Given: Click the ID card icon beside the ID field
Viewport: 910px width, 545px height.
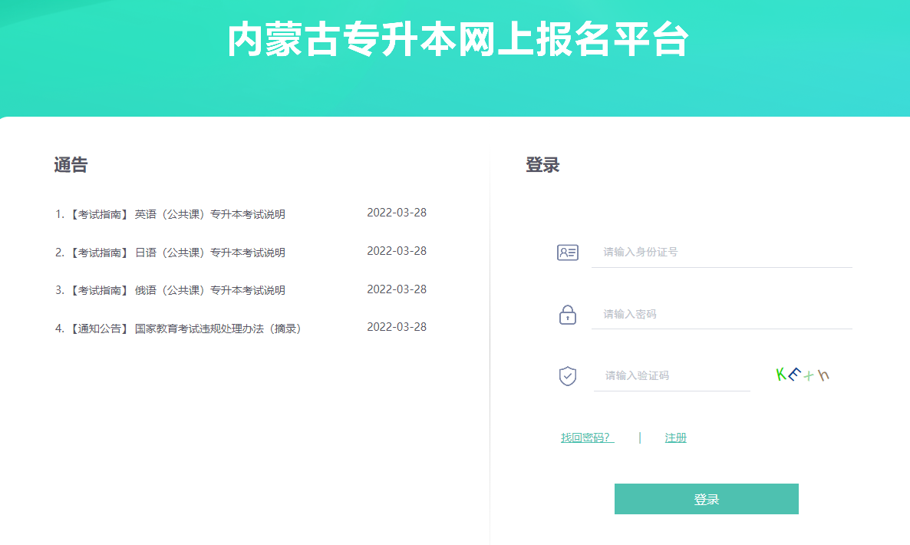Looking at the screenshot, I should coord(567,252).
